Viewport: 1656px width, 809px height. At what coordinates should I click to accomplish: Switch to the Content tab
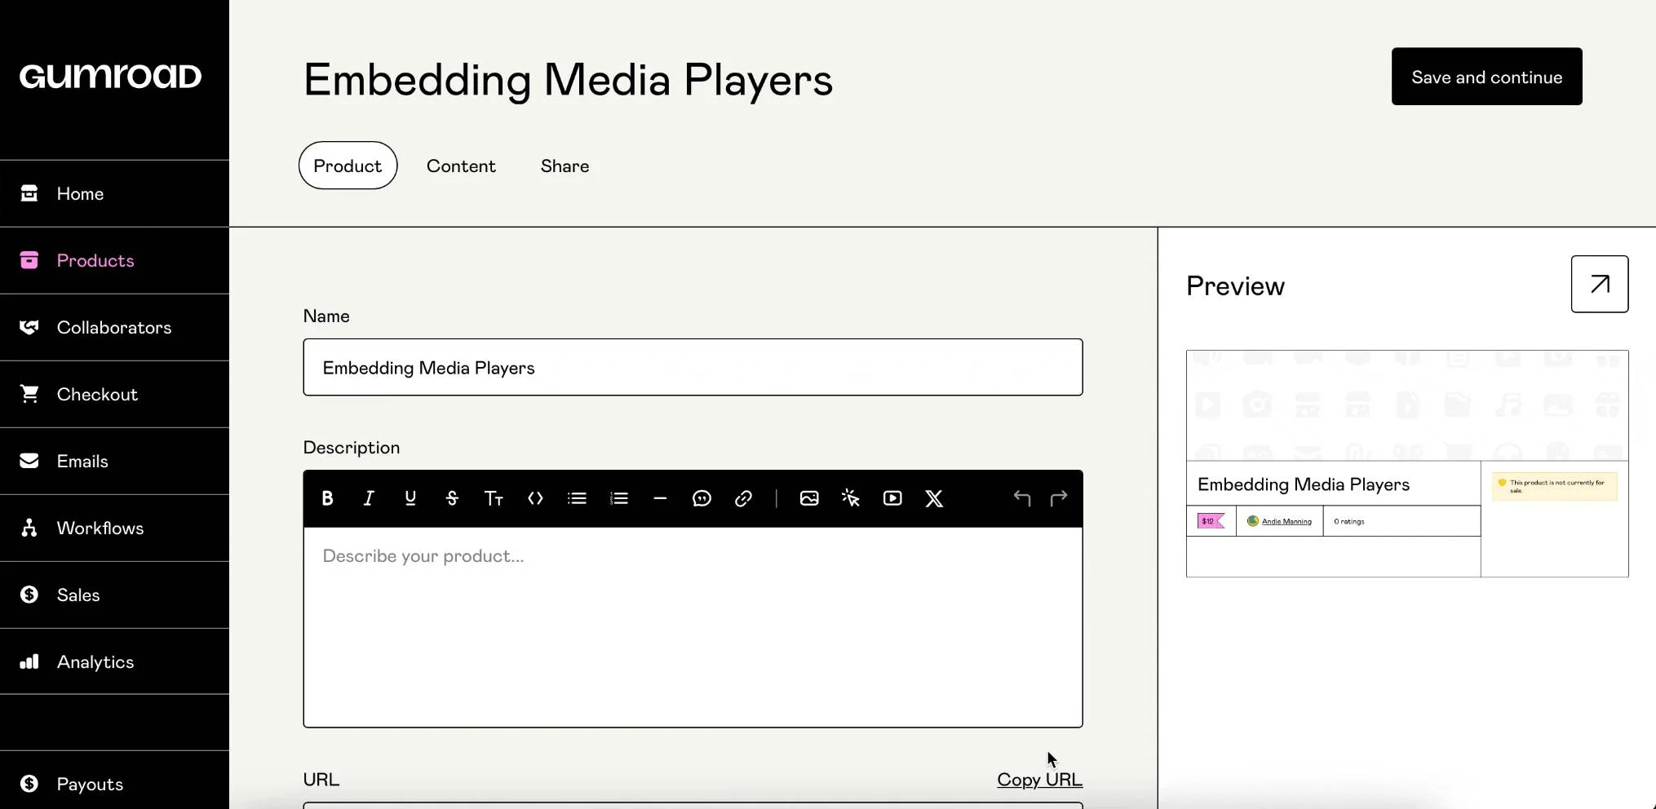coord(461,166)
